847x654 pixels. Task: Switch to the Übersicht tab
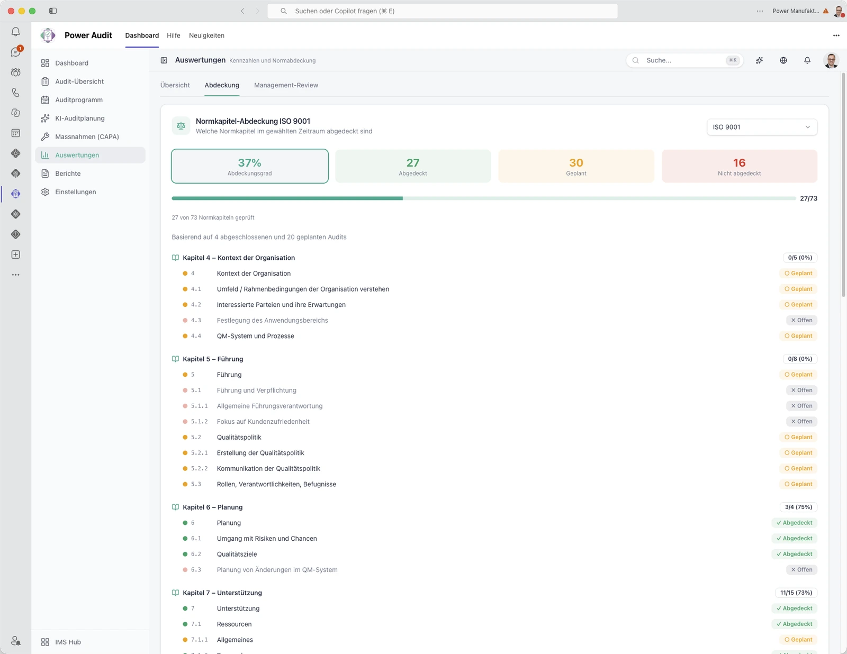[x=175, y=85]
